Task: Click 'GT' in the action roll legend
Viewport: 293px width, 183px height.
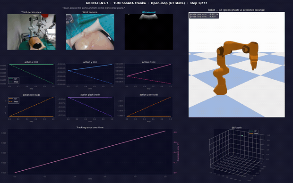Action: pos(16,99)
